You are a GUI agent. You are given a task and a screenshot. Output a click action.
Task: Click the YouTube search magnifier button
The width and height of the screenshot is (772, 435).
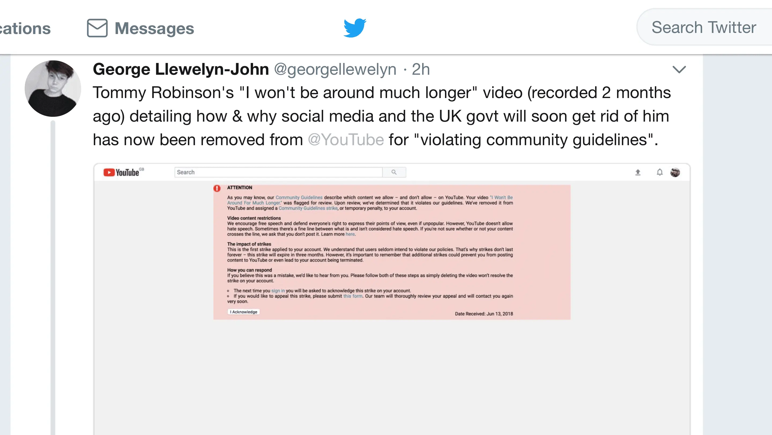[394, 172]
